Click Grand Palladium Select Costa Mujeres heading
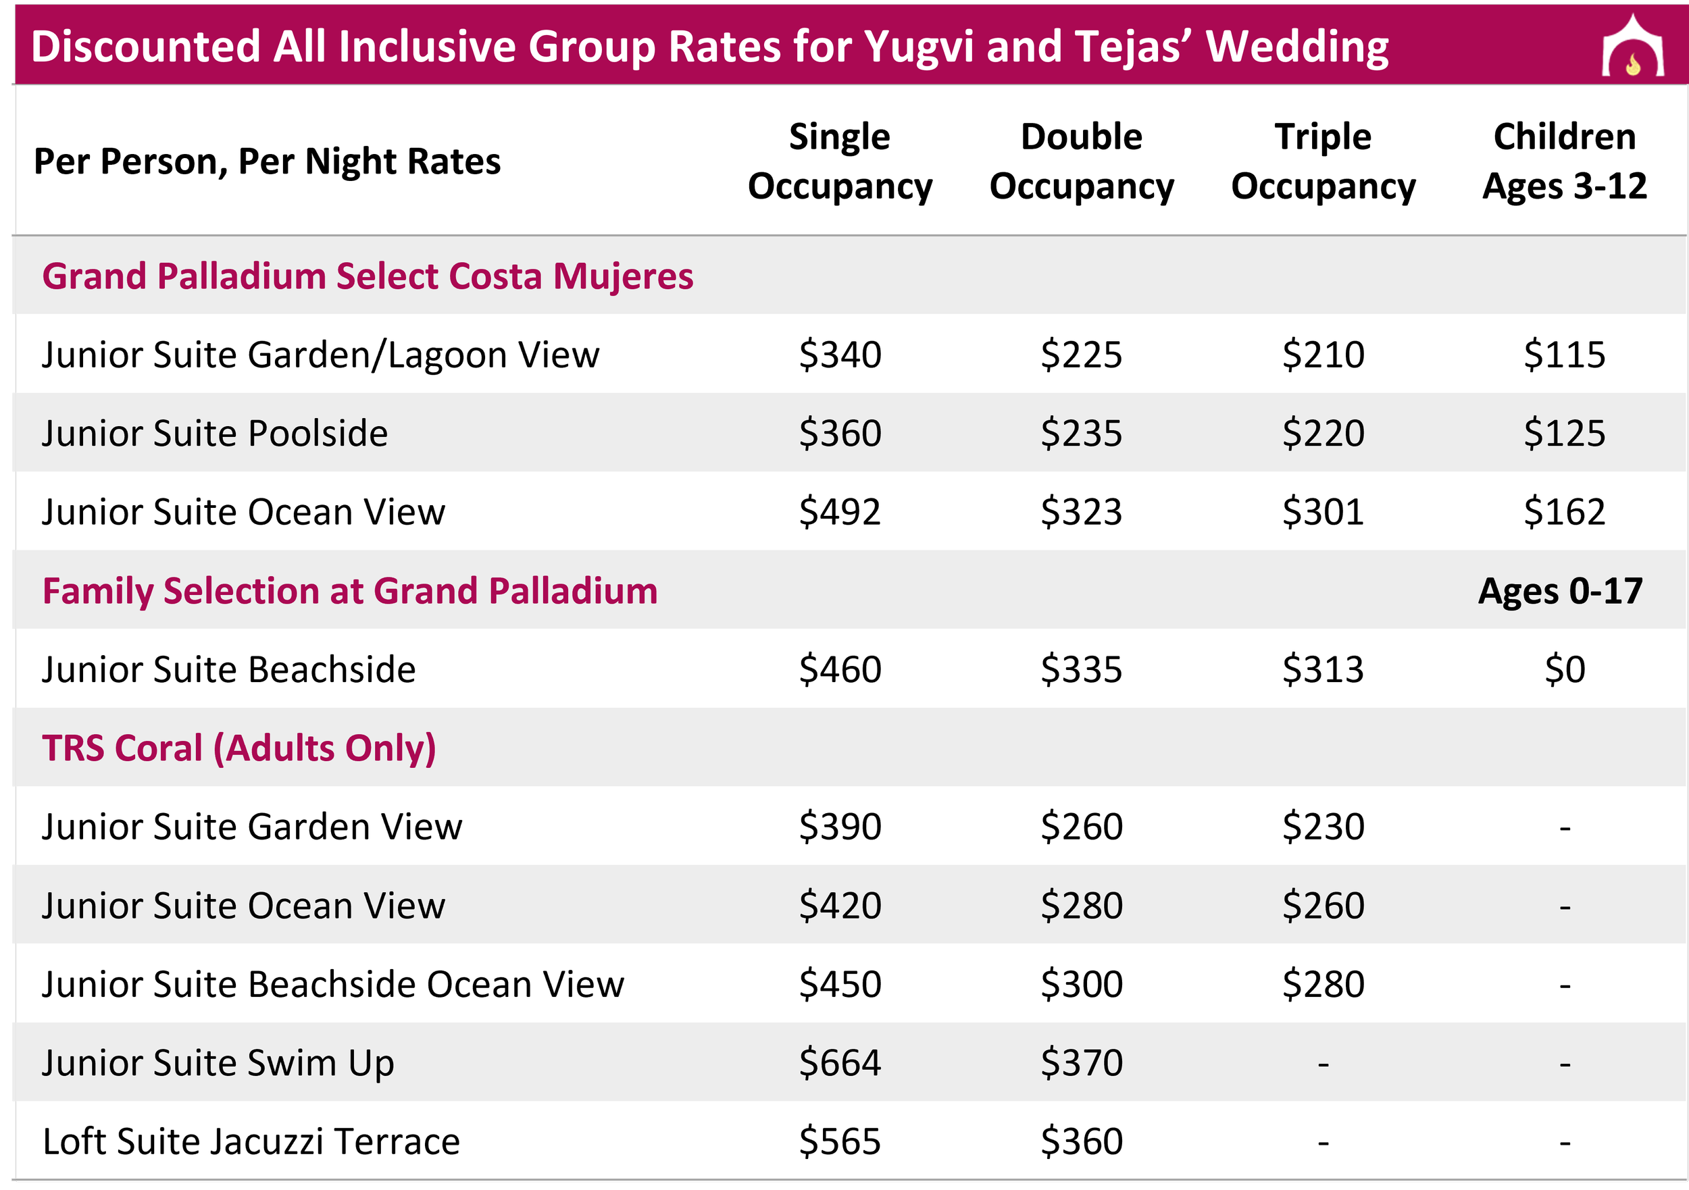This screenshot has width=1689, height=1190. pos(367,276)
